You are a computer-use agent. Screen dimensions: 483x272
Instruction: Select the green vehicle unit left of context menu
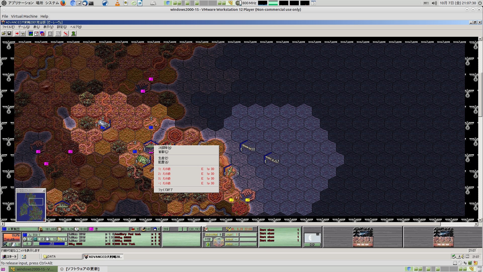(143, 160)
